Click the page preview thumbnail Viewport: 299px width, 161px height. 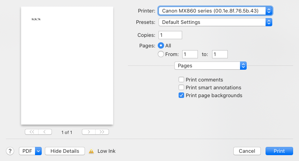[x=67, y=67]
